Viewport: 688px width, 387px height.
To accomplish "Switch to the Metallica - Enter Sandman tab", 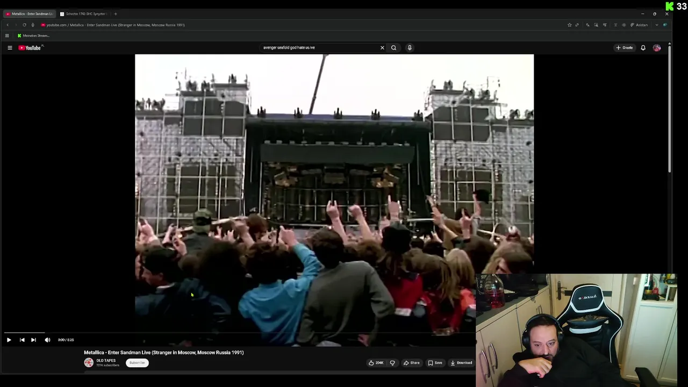I will [30, 14].
